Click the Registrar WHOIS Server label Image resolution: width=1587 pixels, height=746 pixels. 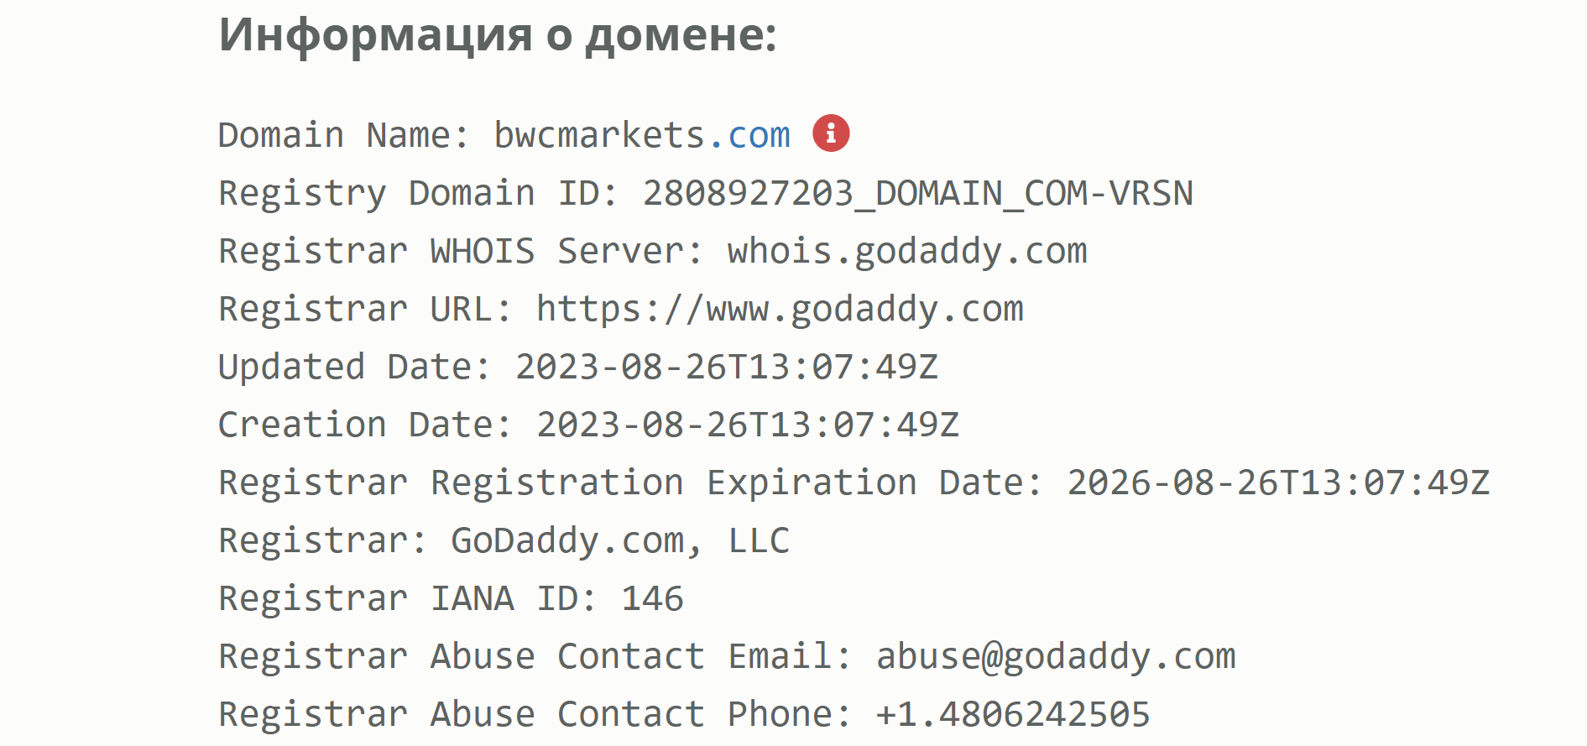pos(461,252)
